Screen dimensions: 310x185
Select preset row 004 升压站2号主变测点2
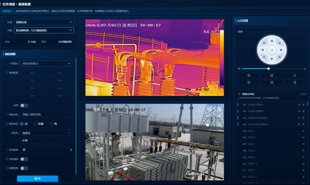271,124
